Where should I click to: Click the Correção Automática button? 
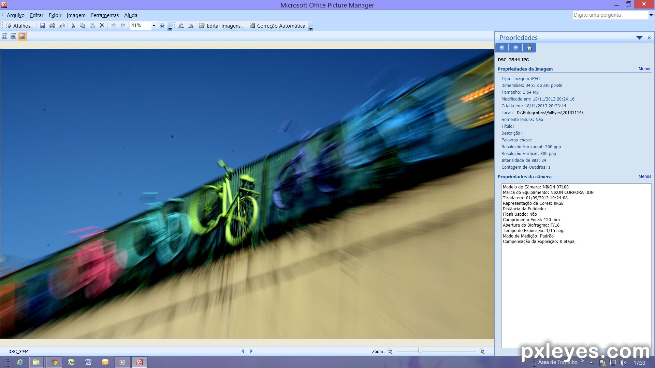(277, 26)
